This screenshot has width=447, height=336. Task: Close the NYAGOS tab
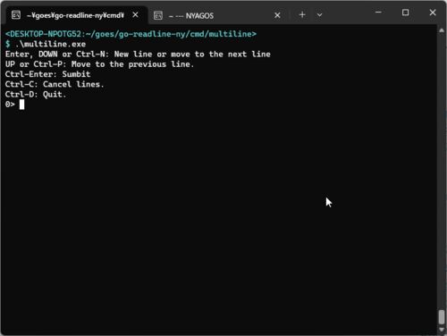(x=277, y=15)
